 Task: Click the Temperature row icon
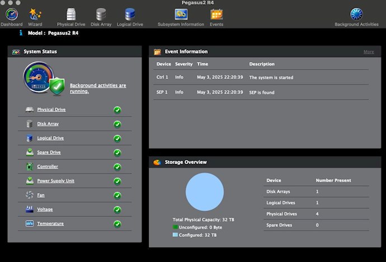pos(30,223)
